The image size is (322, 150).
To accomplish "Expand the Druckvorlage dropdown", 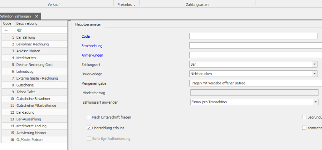I will click(x=315, y=74).
